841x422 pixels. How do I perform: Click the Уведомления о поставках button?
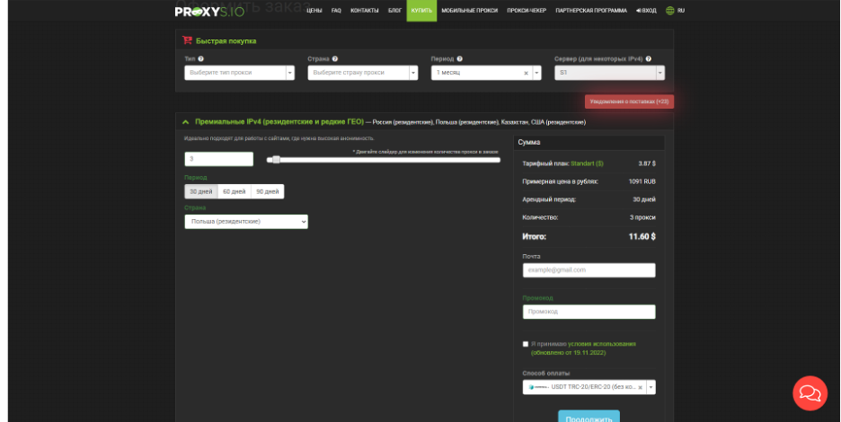(x=629, y=101)
